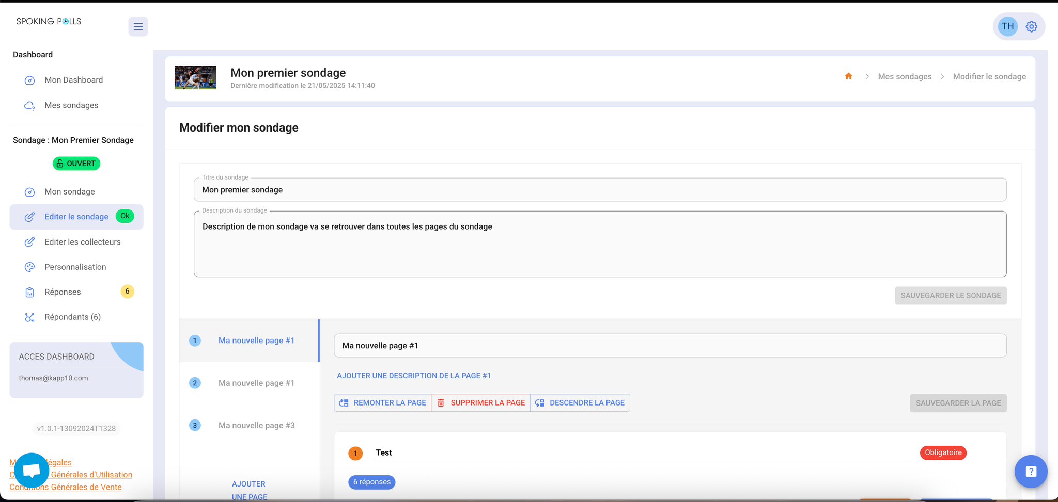The image size is (1058, 502).
Task: Click REMONTER LA PAGE button
Action: pos(383,403)
